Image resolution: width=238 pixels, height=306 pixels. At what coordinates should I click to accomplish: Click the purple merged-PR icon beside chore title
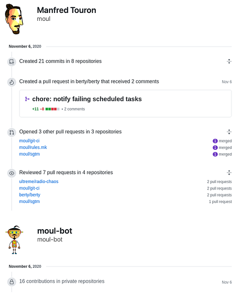point(27,99)
